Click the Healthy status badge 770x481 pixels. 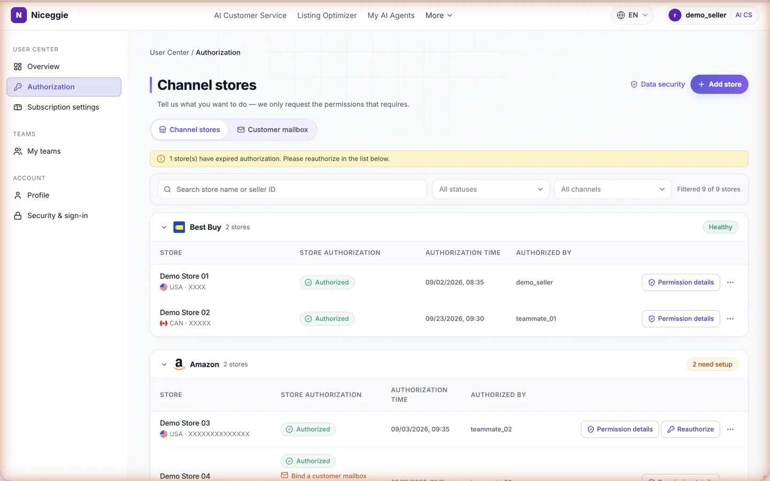click(x=720, y=227)
